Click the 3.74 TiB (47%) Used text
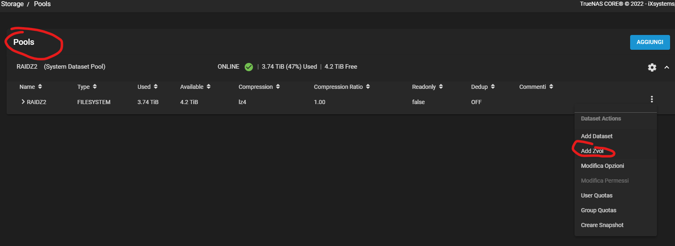This screenshot has width=675, height=246. pos(289,67)
